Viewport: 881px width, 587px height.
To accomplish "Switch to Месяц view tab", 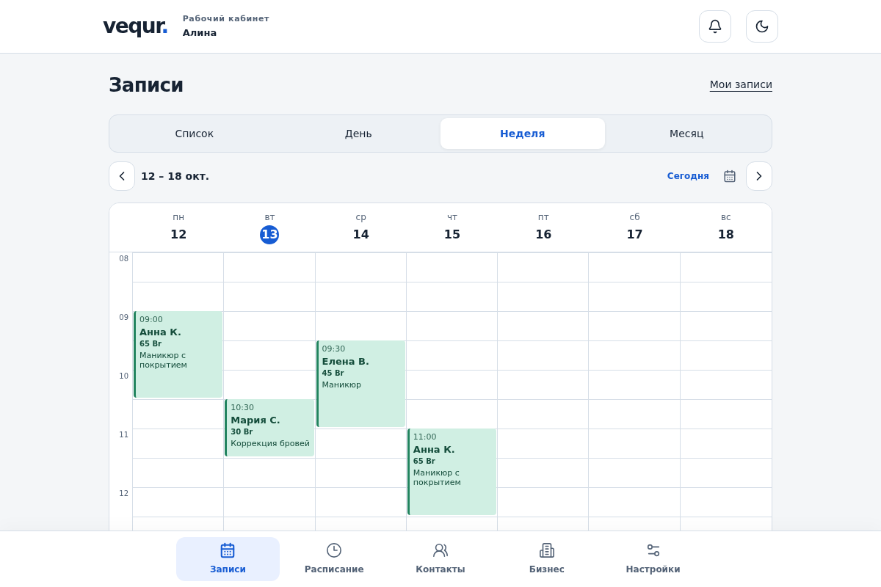I will [686, 134].
